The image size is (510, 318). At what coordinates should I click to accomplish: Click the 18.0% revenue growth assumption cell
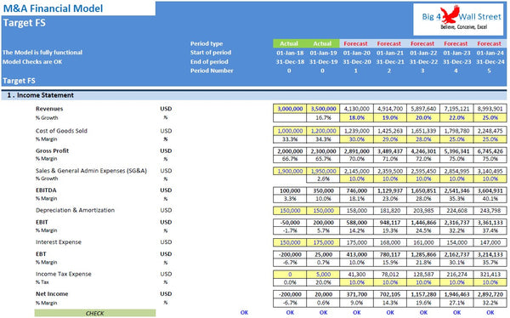coord(356,118)
